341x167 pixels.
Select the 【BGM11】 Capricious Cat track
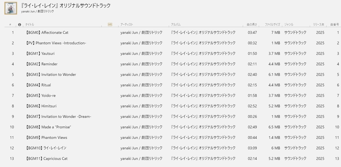(x=46, y=159)
